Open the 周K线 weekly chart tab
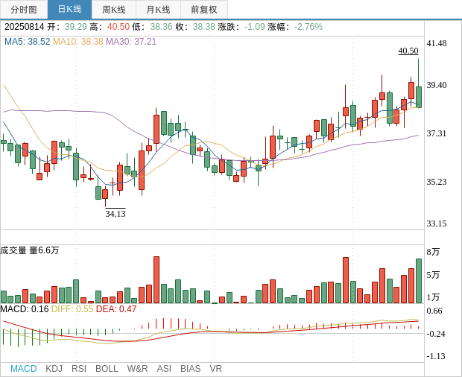Screen dimensions: 462x377 (x=114, y=10)
